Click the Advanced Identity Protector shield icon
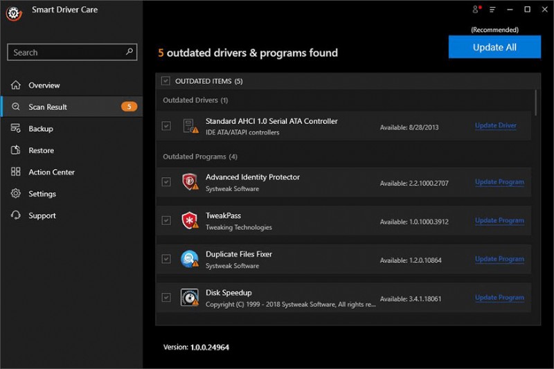Viewport: 554px width, 369px height. pyautogui.click(x=189, y=182)
